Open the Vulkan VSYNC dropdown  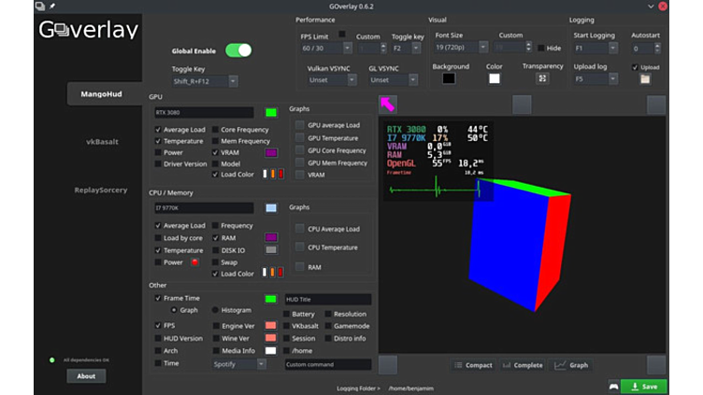[332, 80]
